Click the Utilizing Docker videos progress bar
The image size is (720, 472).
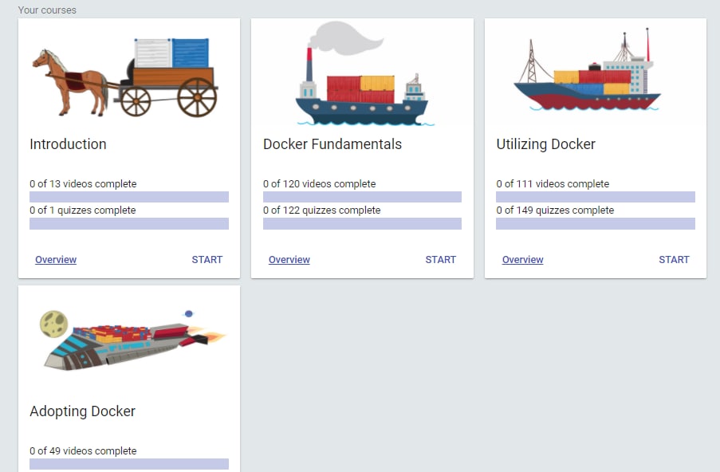(596, 197)
